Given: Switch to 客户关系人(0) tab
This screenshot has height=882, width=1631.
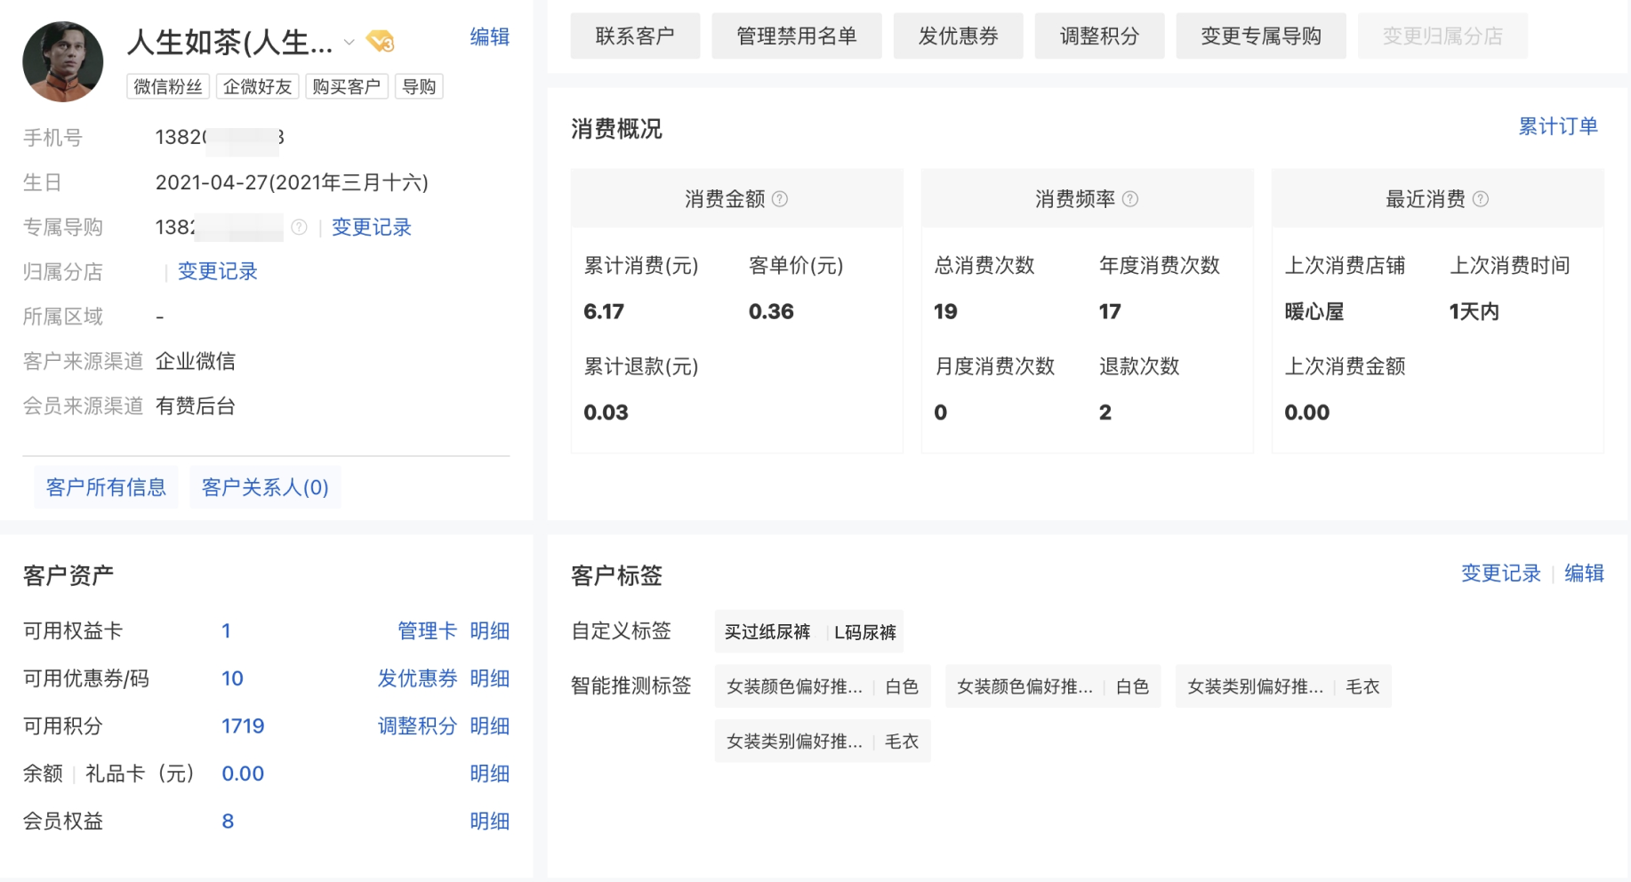Looking at the screenshot, I should click(265, 487).
